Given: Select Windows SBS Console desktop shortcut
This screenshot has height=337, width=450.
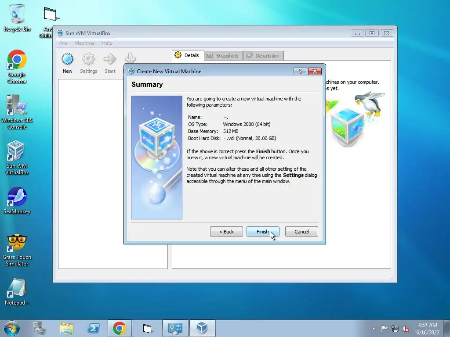Looking at the screenshot, I should pyautogui.click(x=17, y=112).
